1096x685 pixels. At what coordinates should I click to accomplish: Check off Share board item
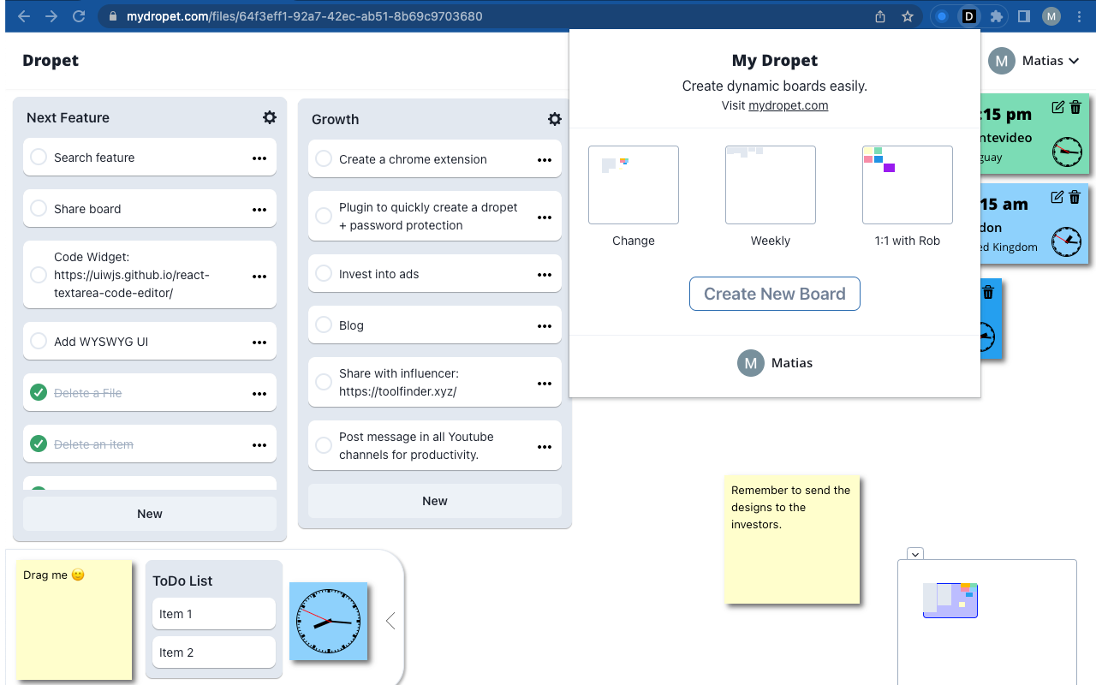pyautogui.click(x=39, y=209)
